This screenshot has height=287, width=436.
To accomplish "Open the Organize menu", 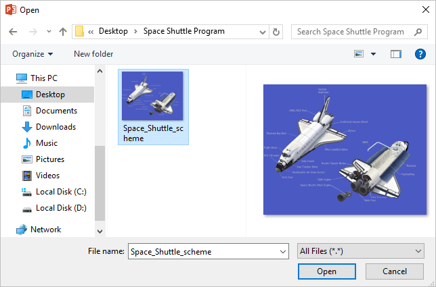I will coord(32,54).
